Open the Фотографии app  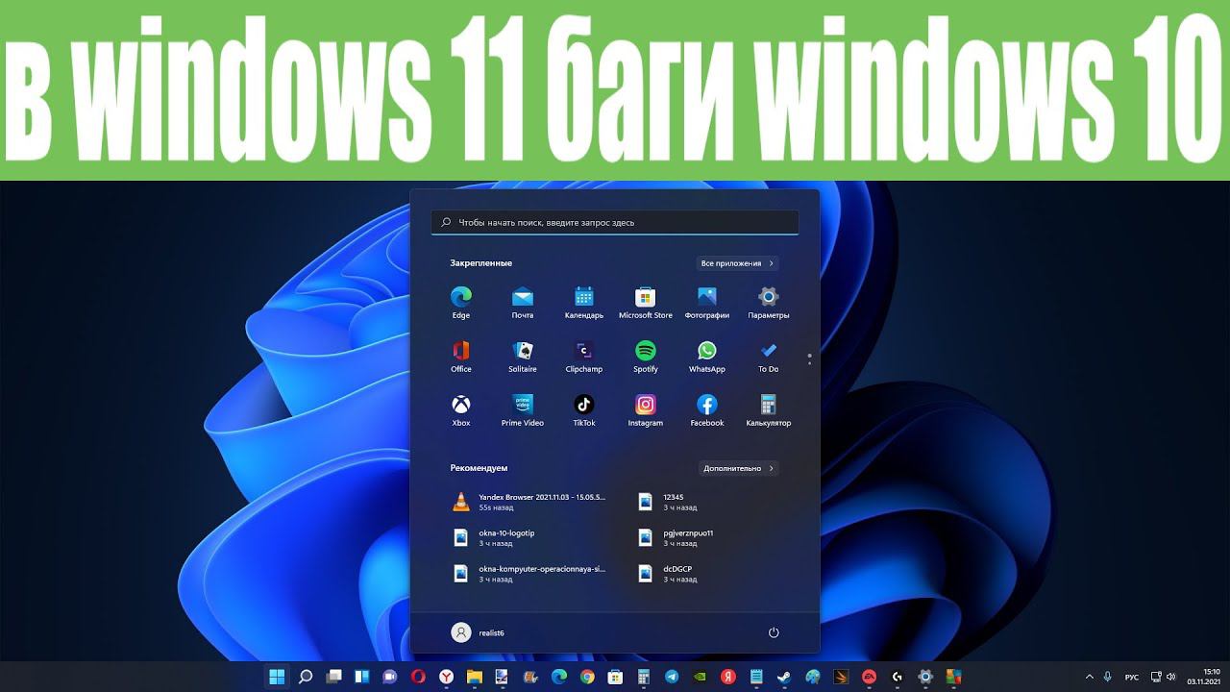(x=707, y=302)
